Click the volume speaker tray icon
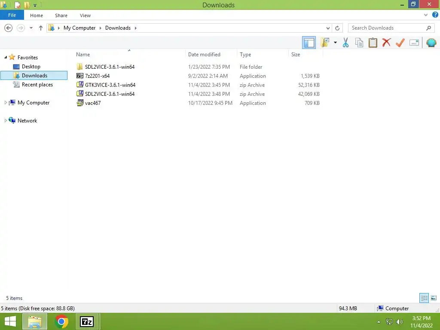 click(x=400, y=321)
